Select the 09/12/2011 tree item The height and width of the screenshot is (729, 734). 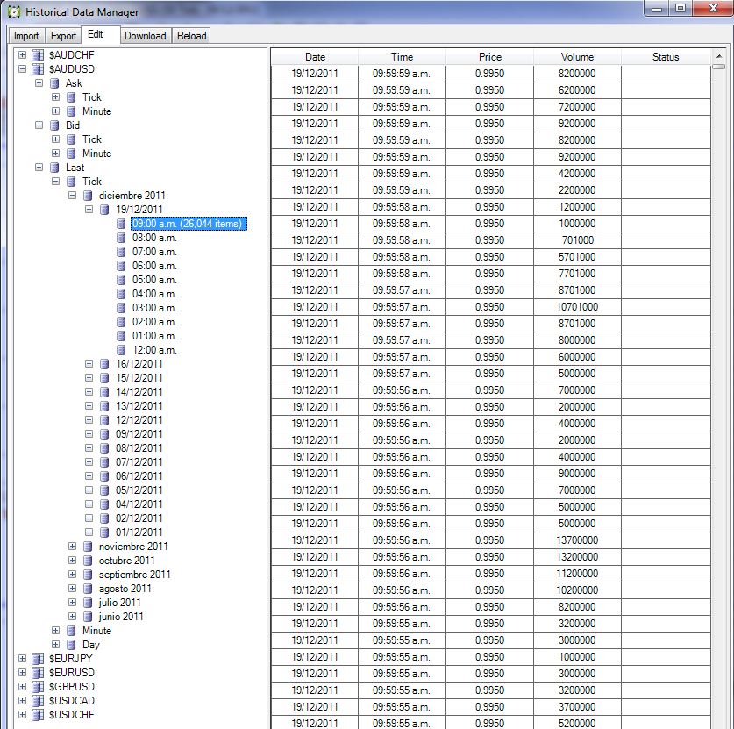click(x=139, y=434)
